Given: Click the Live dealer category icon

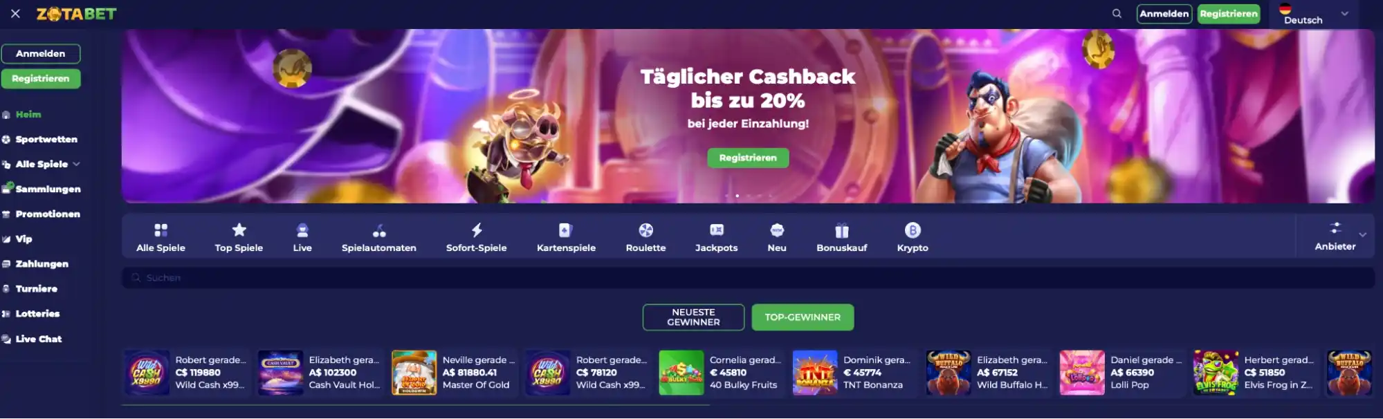Looking at the screenshot, I should [x=302, y=230].
